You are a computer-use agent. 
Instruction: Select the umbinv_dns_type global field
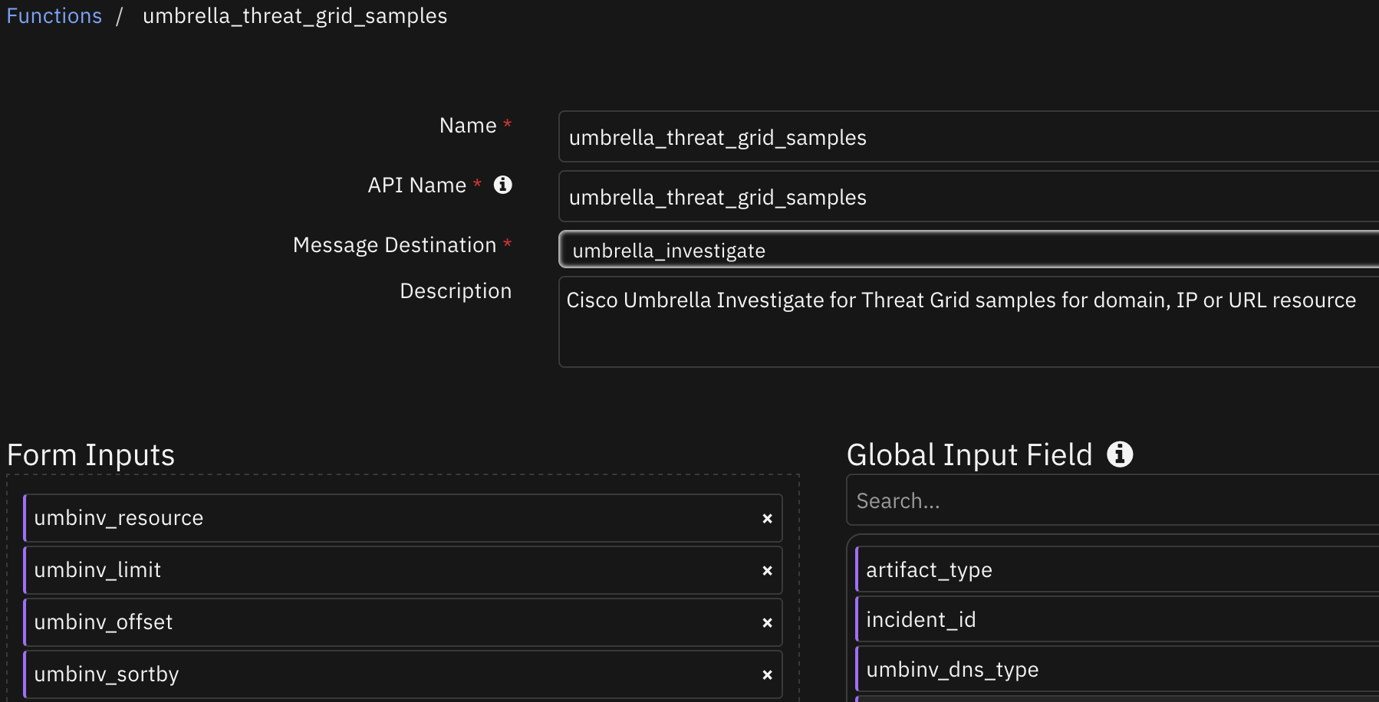1117,669
